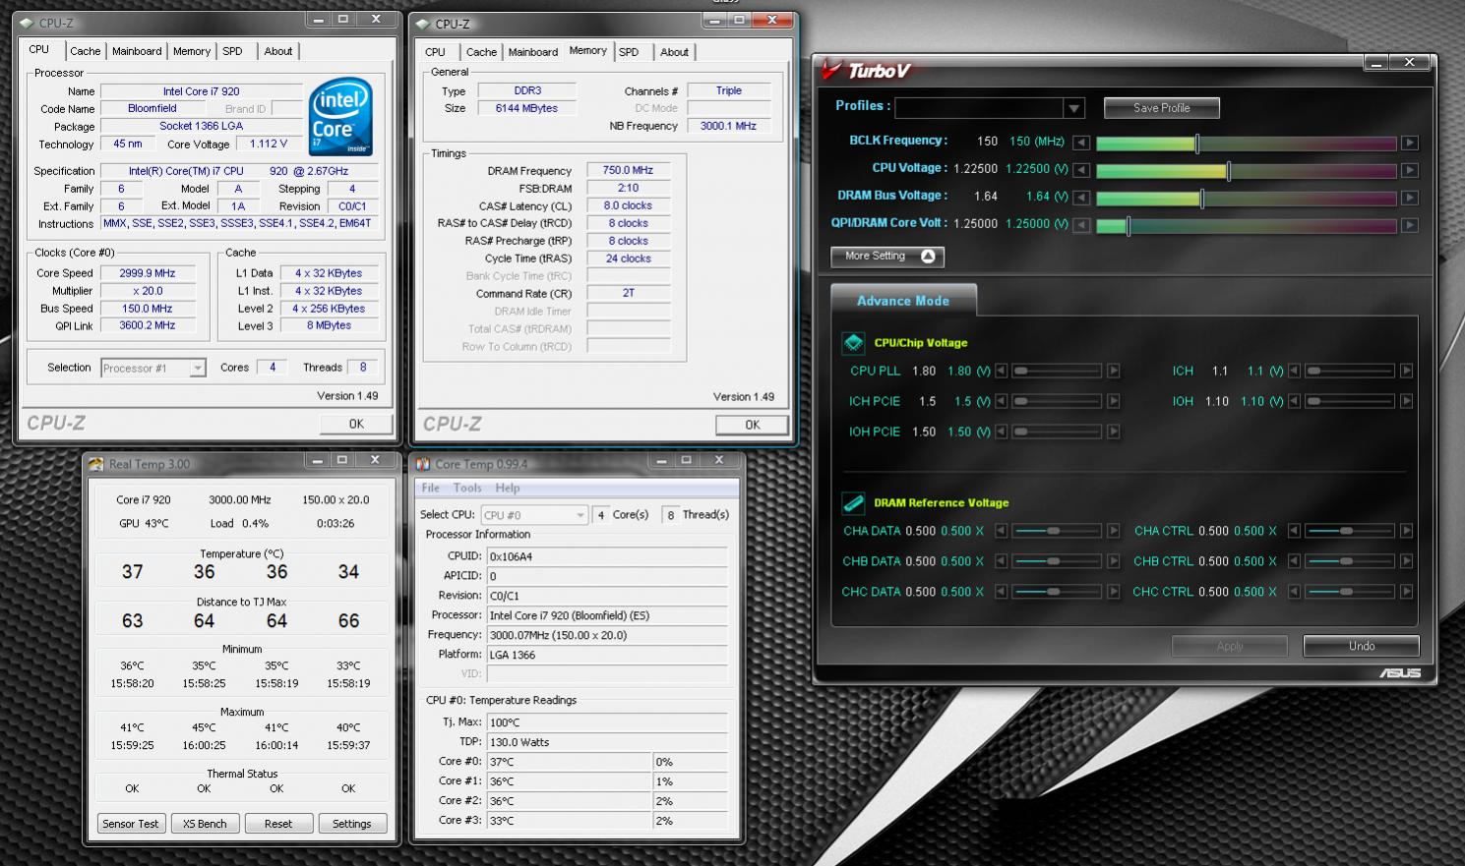Open About tab in the Memory CPU-Z window

tap(674, 52)
